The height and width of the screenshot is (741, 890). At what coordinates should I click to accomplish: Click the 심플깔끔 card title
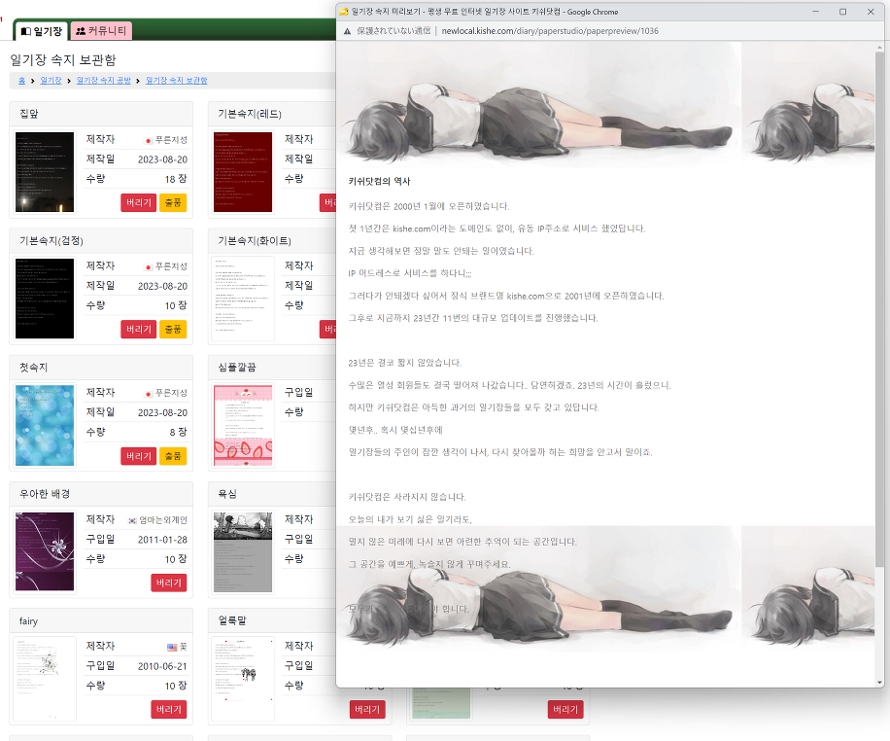pos(237,368)
